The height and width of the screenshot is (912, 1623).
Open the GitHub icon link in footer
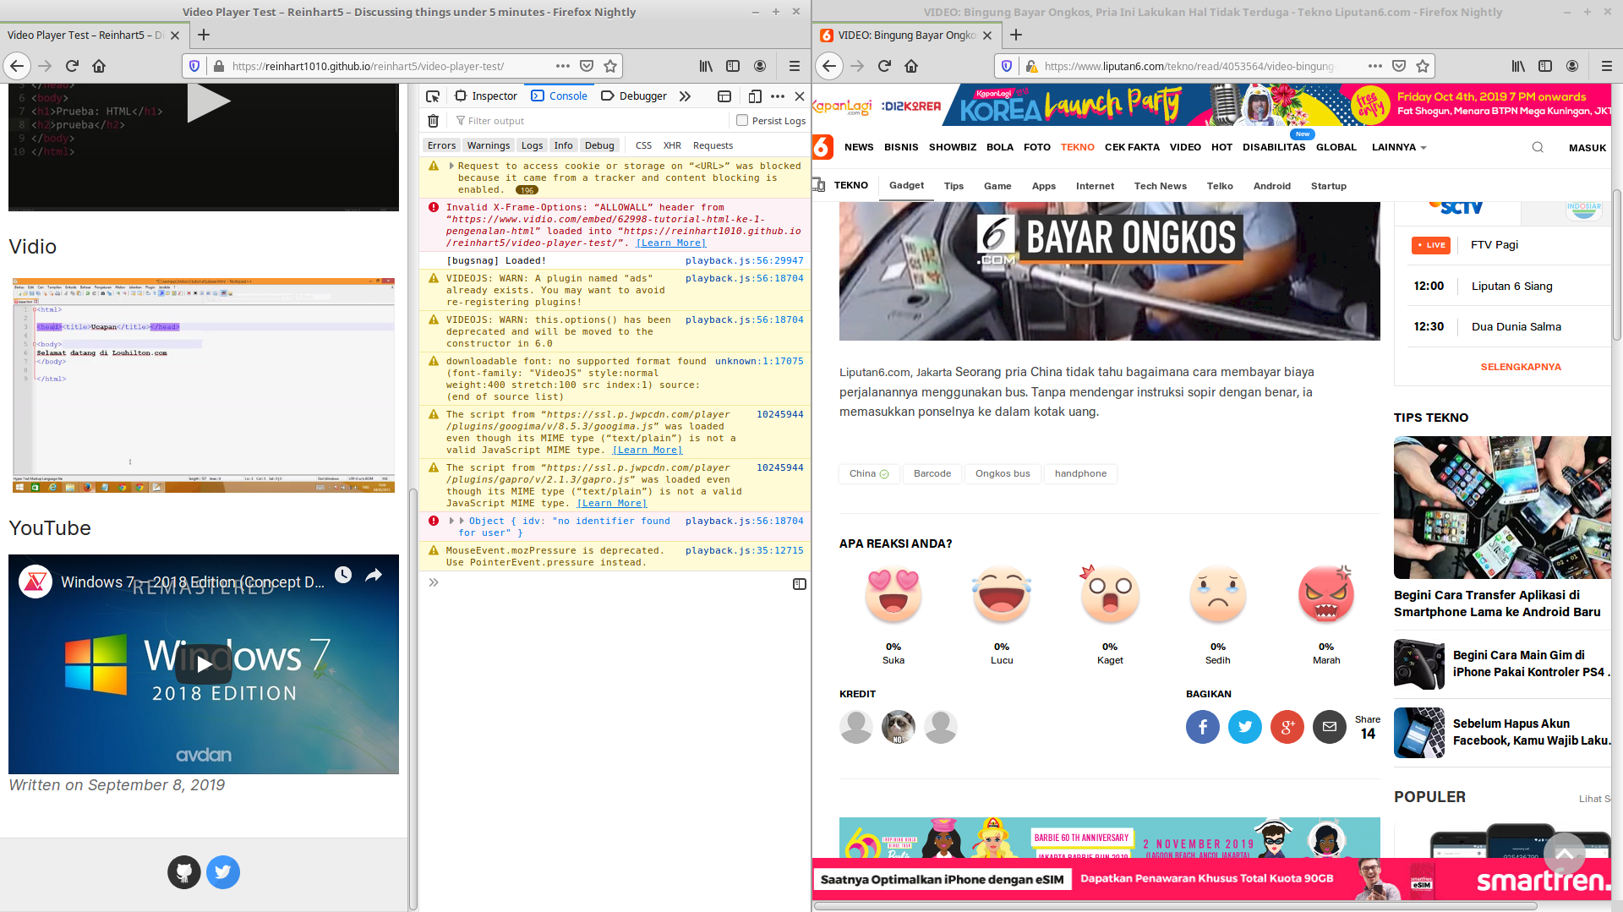point(184,872)
